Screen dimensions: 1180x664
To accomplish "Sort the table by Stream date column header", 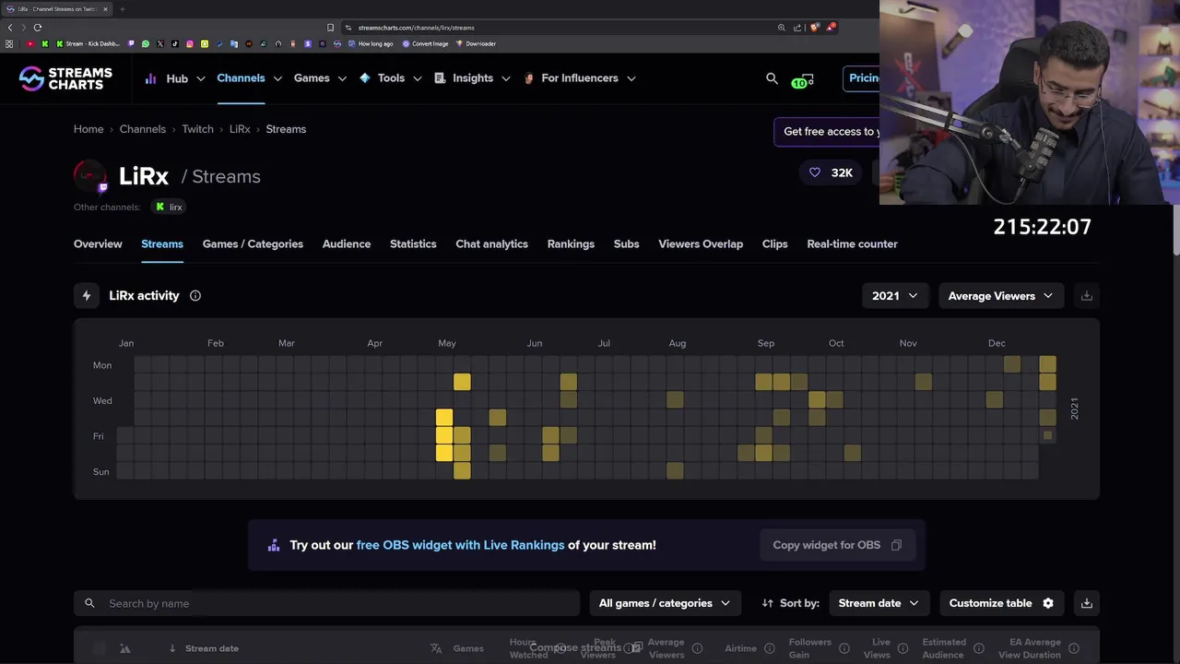I will pos(211,648).
